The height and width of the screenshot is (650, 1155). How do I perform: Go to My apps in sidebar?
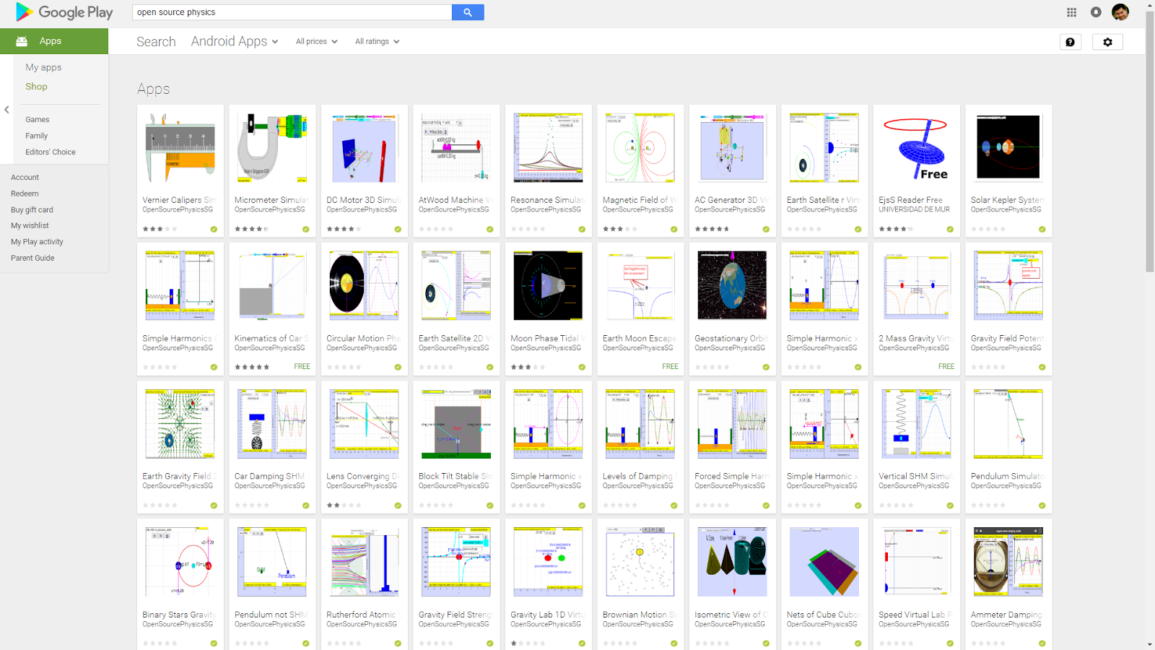pyautogui.click(x=43, y=67)
